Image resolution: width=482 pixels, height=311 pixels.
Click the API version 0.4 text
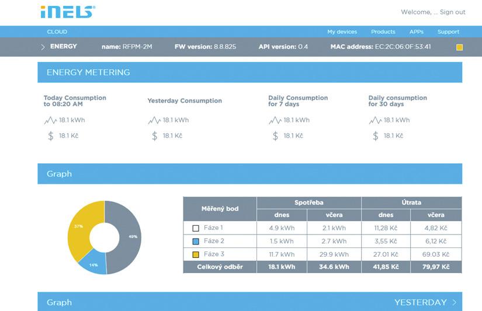click(x=283, y=47)
